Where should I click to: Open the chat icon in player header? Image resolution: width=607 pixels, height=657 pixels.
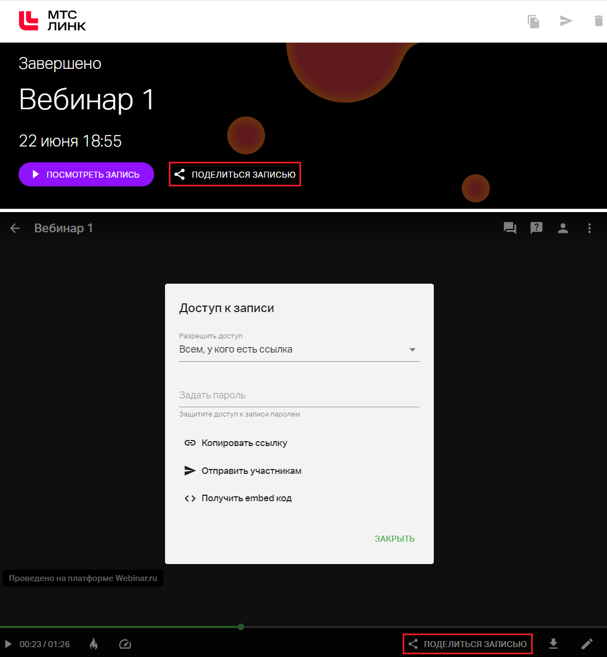(510, 228)
